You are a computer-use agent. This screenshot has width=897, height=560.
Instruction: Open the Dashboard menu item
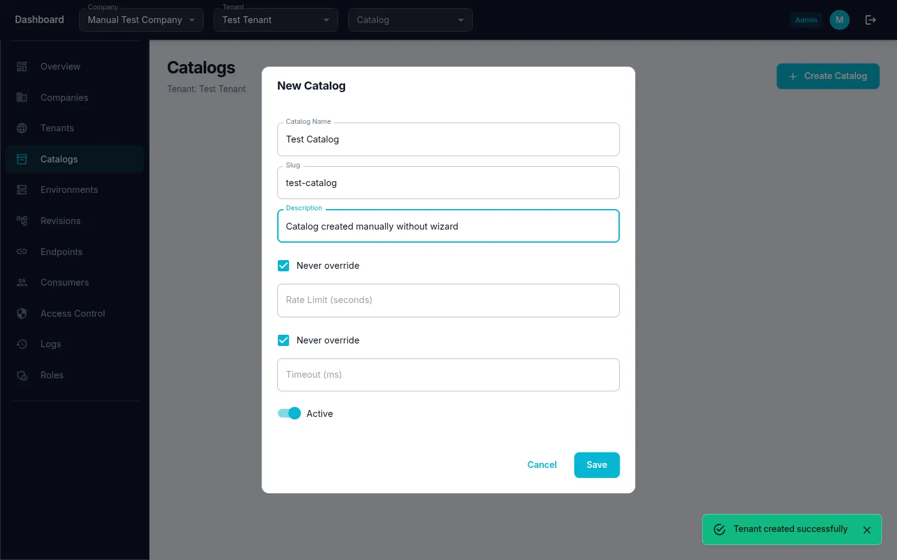coord(39,19)
